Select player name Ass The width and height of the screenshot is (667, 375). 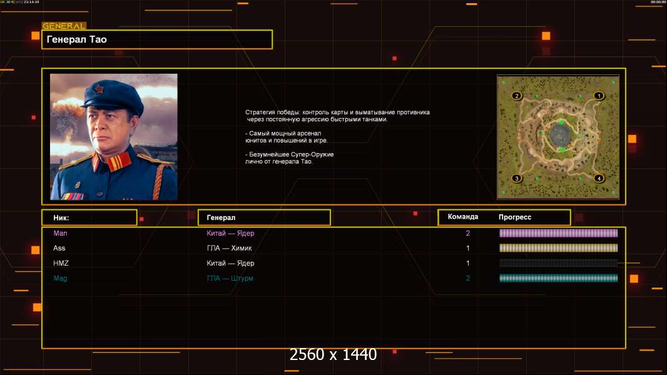(x=59, y=248)
